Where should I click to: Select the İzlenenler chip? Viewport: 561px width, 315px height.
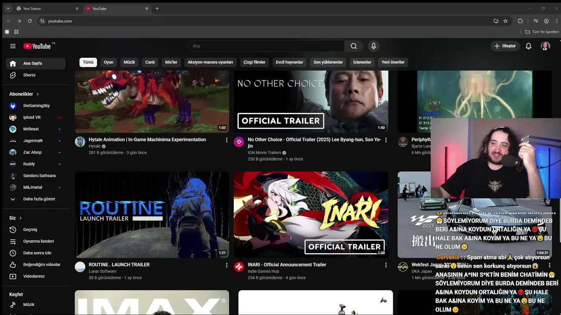(362, 62)
